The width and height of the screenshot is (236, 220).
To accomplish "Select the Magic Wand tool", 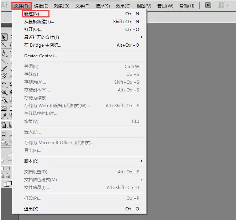I will pos(4,44).
